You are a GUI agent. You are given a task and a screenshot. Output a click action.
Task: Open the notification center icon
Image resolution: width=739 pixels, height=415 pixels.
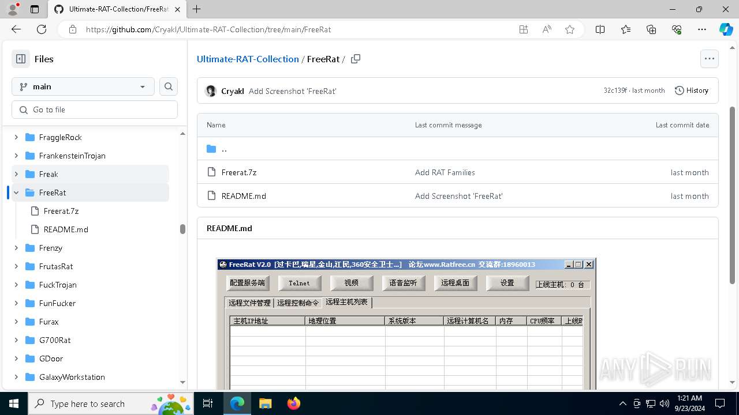720,403
